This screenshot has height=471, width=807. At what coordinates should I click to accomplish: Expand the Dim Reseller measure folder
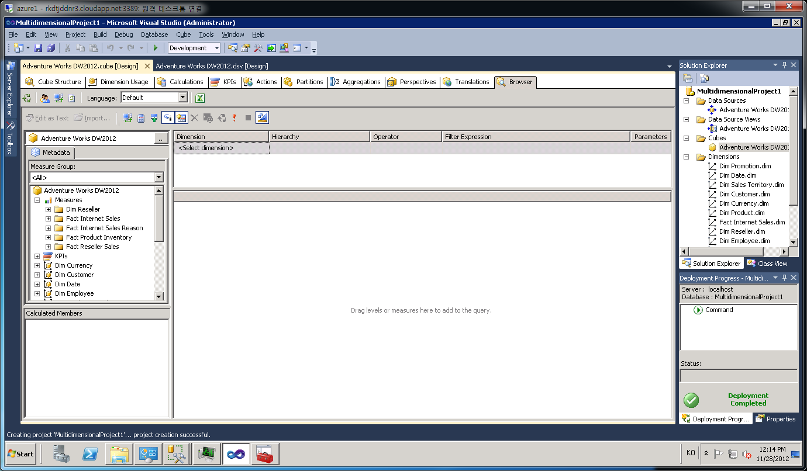(x=48, y=209)
